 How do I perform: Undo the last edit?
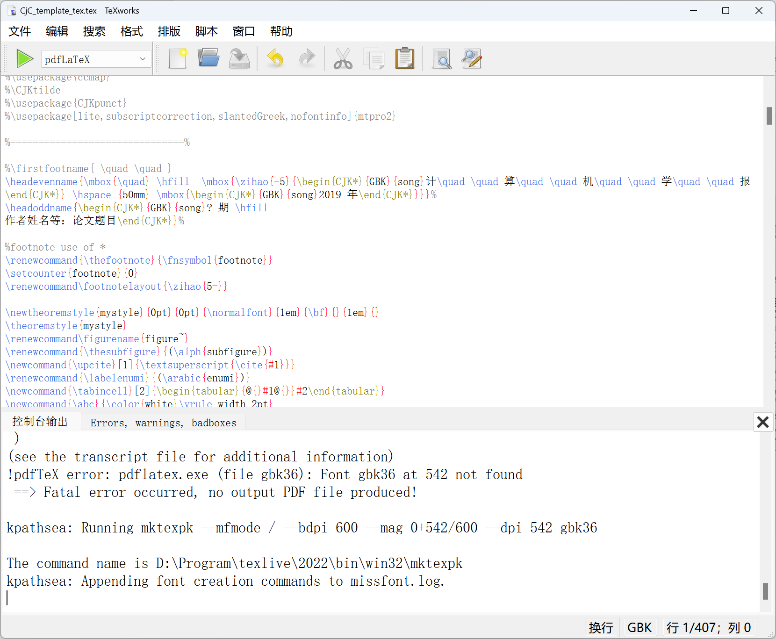coord(275,59)
